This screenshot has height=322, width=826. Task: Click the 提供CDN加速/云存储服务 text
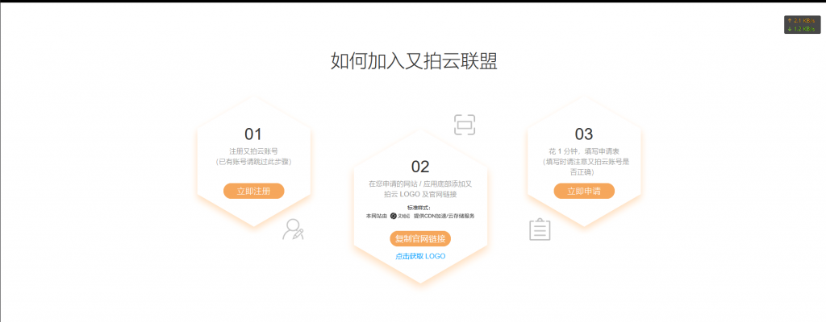click(x=444, y=216)
